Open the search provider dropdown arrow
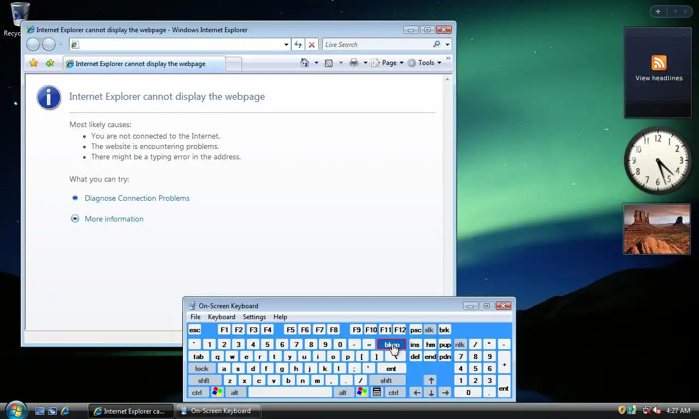This screenshot has height=419, width=699. (448, 45)
